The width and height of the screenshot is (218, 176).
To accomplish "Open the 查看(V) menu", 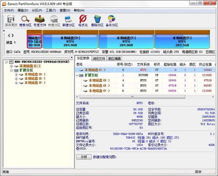I will [x=65, y=11].
